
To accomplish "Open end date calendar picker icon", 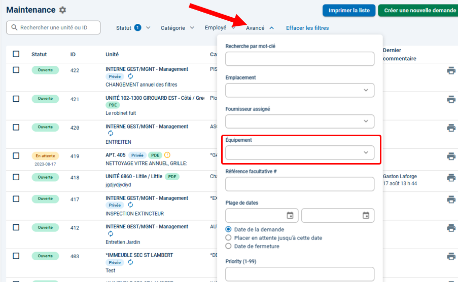I will pos(366,216).
